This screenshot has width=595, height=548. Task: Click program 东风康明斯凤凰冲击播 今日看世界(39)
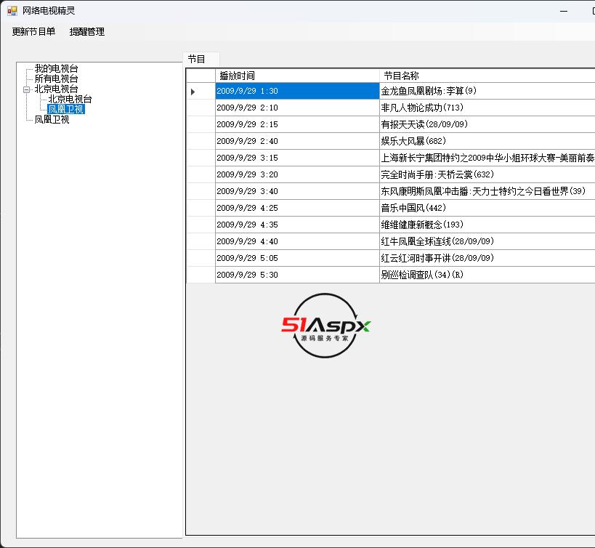[487, 191]
